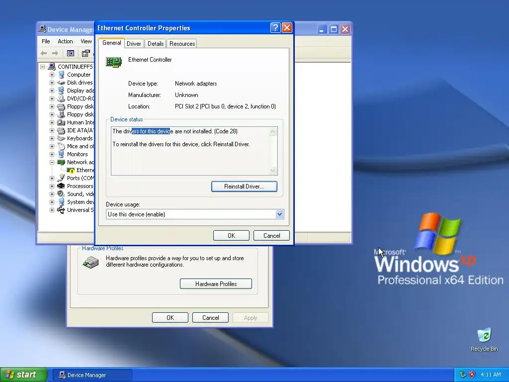This screenshot has width=509, height=382.
Task: Open the View menu in Device Manager
Action: [86, 41]
